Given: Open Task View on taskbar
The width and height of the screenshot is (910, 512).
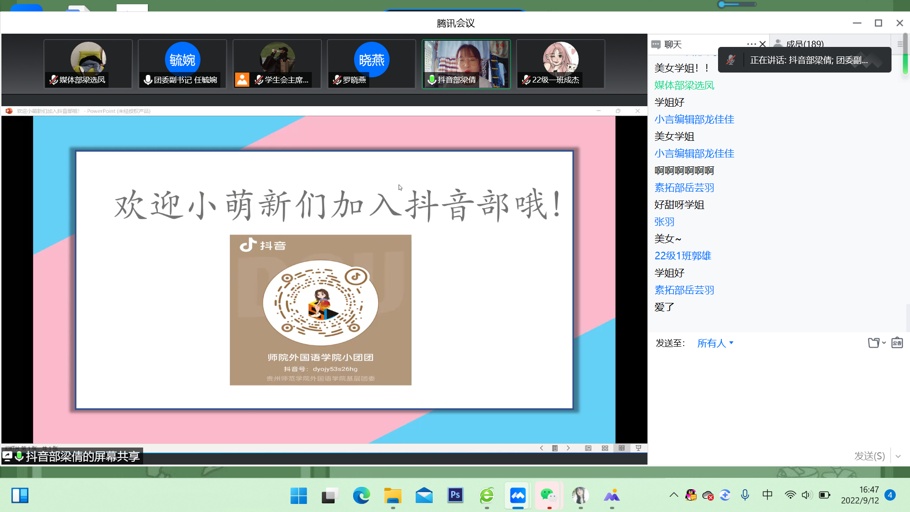Looking at the screenshot, I should pos(330,496).
